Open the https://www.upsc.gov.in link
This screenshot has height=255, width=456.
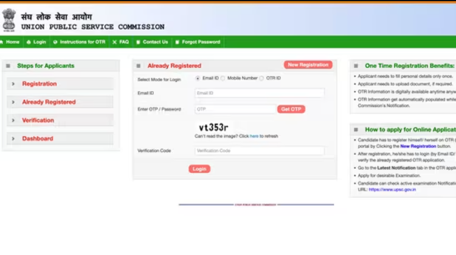pos(392,189)
